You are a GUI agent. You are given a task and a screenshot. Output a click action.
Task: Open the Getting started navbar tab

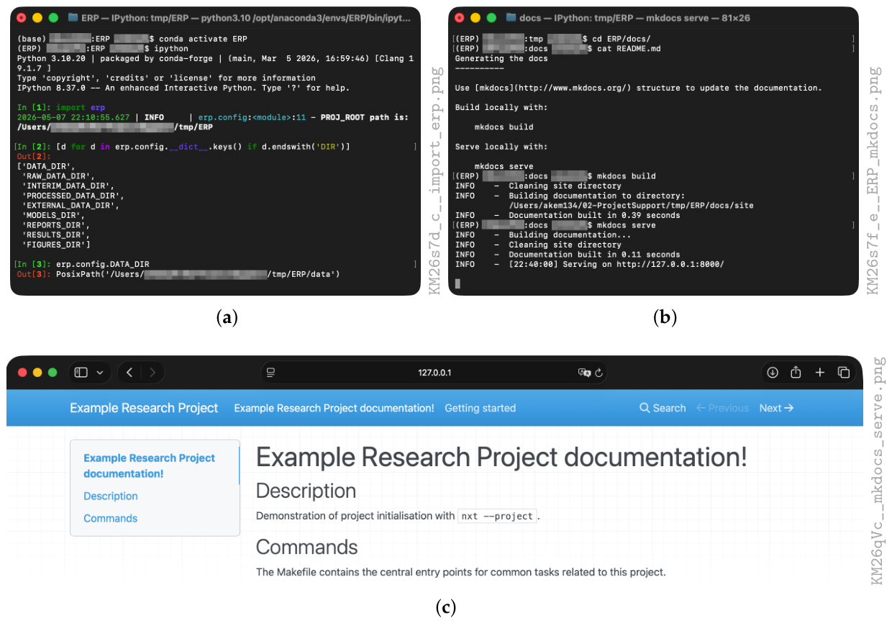[x=480, y=408]
